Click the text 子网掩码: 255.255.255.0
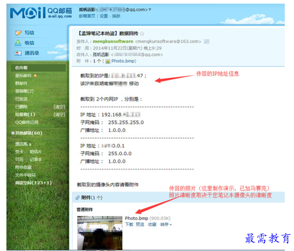 (112, 123)
